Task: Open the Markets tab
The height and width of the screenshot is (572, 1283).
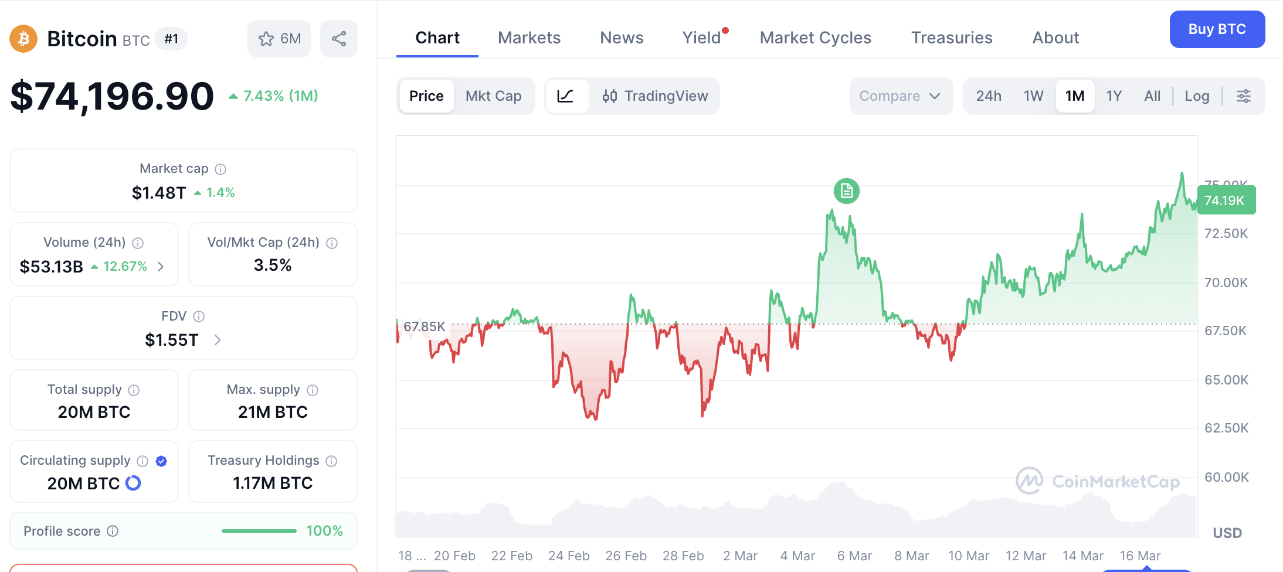Action: coord(529,38)
